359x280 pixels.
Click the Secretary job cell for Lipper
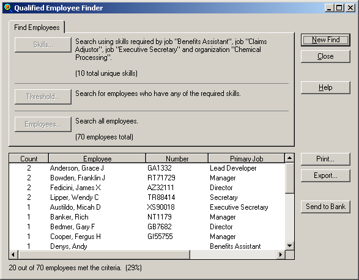click(x=224, y=197)
